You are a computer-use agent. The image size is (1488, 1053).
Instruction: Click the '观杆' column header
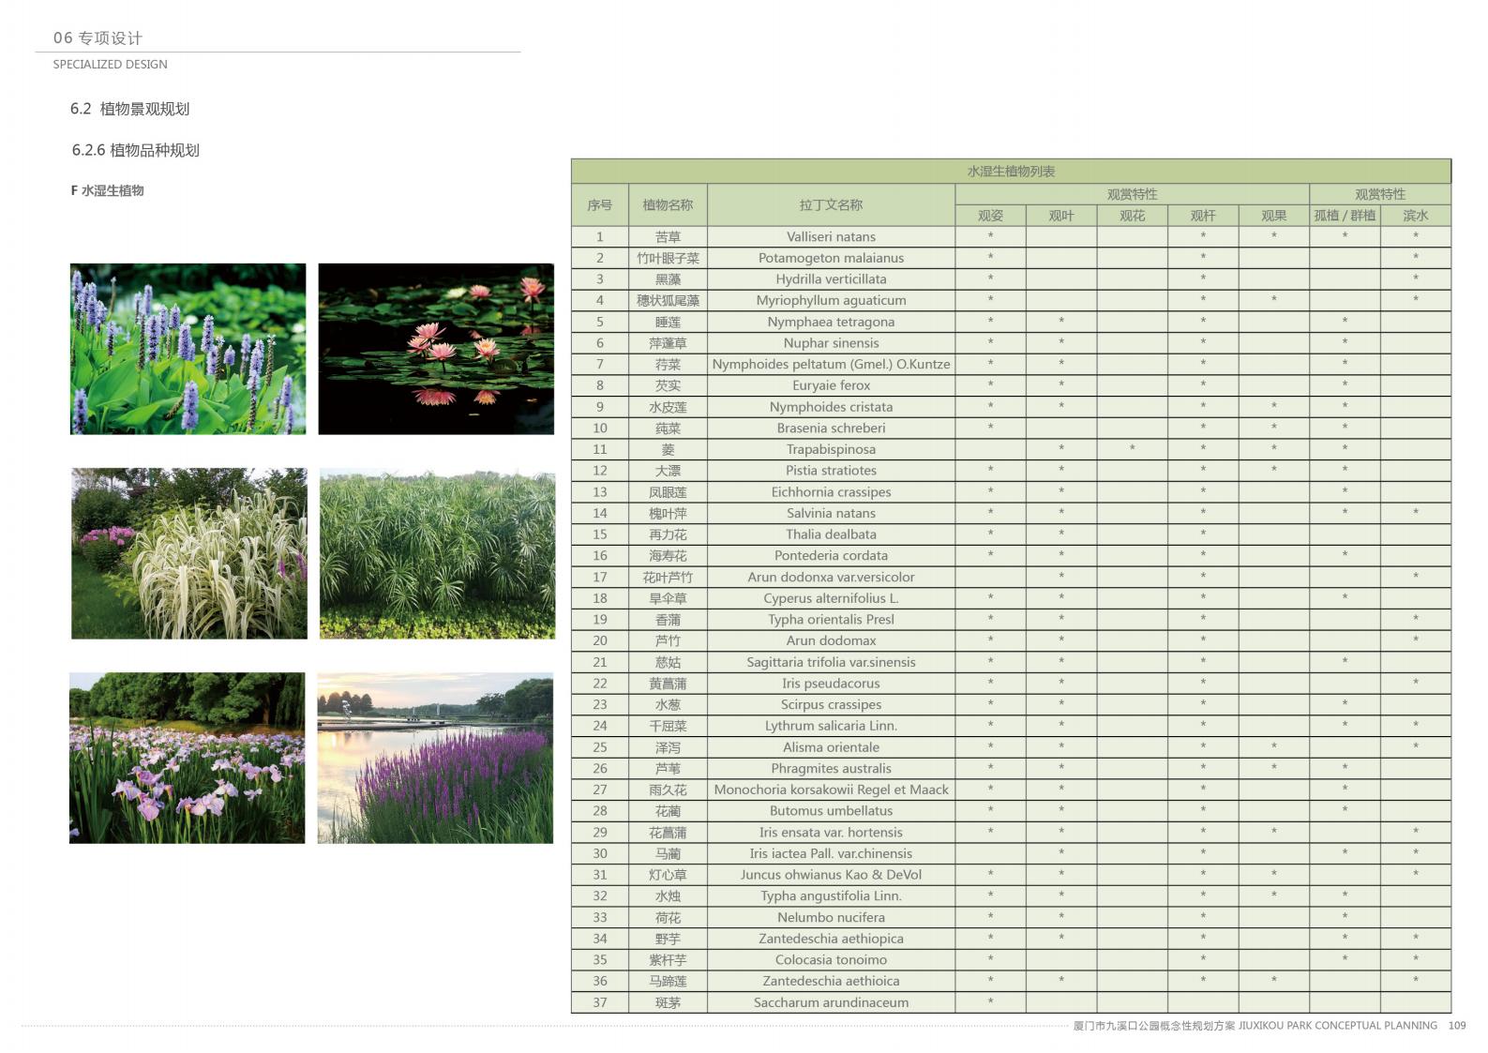click(1203, 216)
